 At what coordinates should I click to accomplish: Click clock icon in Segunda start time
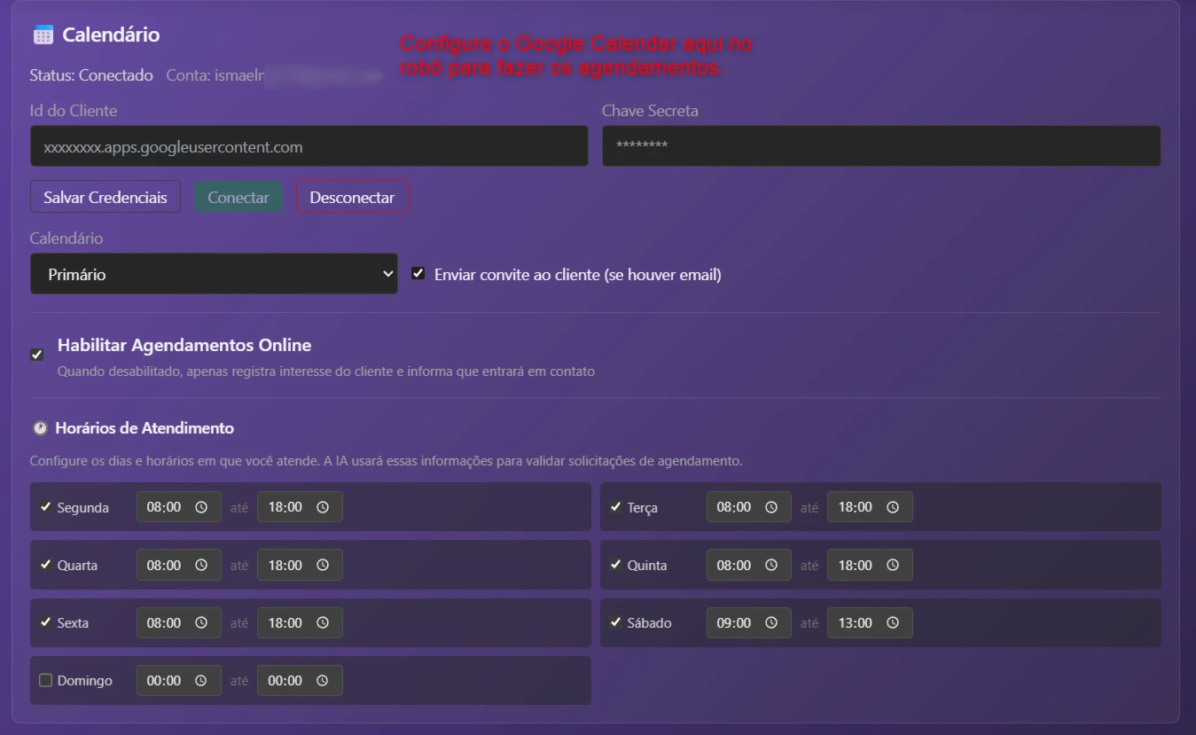tap(201, 507)
